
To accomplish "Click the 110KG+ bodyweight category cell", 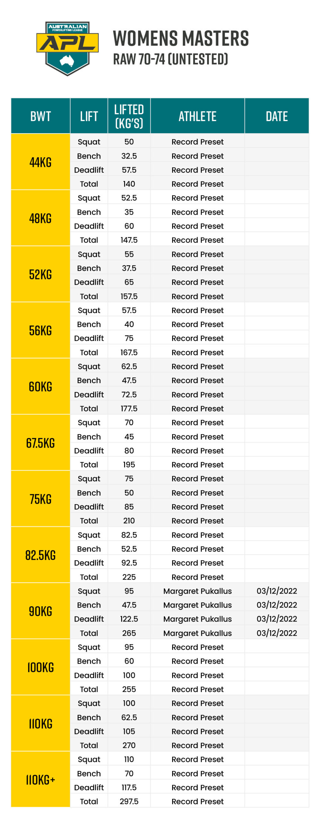I will tap(40, 779).
